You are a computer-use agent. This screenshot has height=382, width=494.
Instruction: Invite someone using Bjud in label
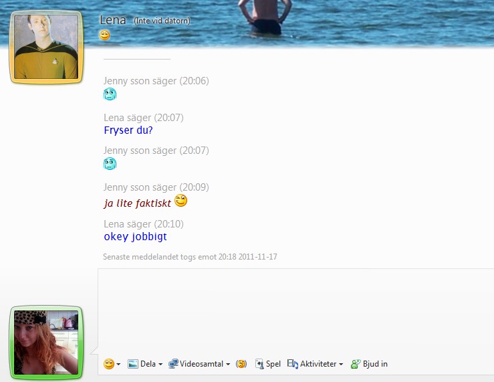[375, 364]
